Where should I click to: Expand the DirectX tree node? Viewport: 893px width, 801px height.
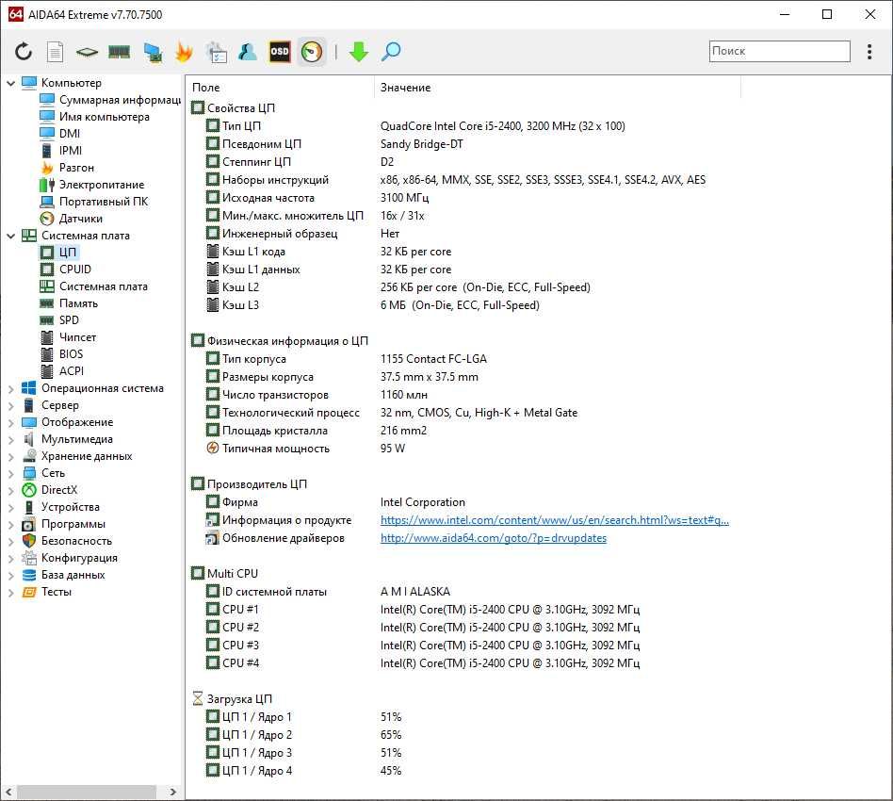click(x=10, y=491)
